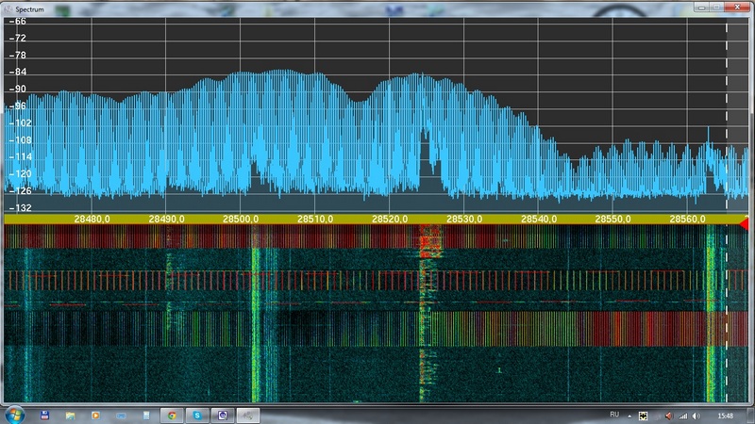Open the Windows Start menu
This screenshot has width=755, height=424.
point(14,415)
